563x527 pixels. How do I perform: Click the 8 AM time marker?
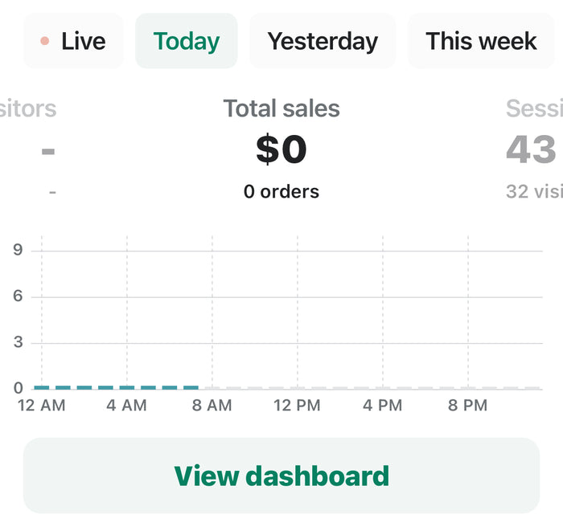(x=212, y=406)
